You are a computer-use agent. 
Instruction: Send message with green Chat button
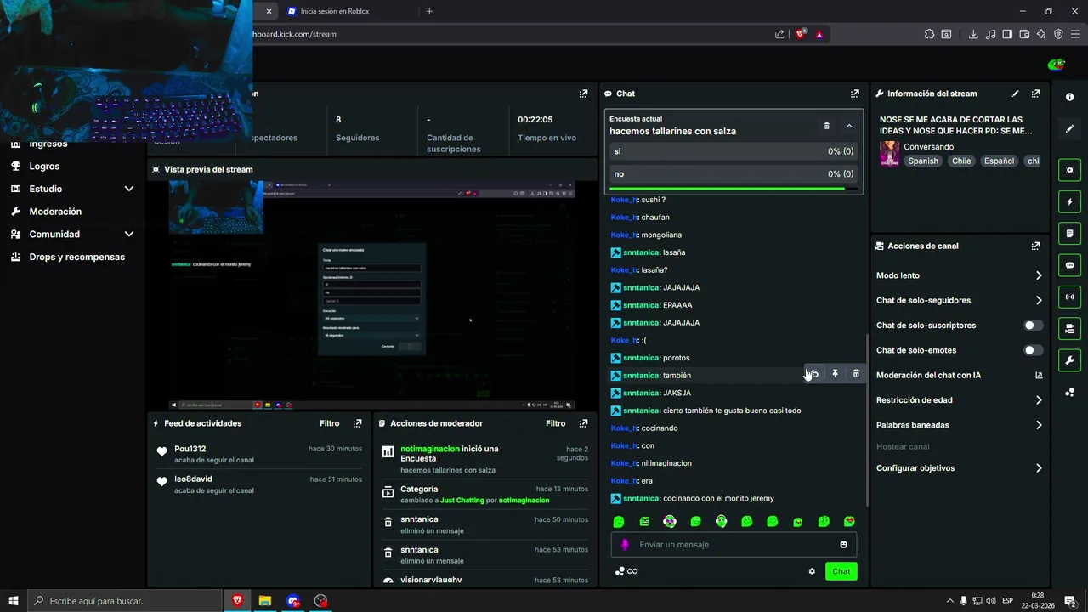click(x=841, y=571)
